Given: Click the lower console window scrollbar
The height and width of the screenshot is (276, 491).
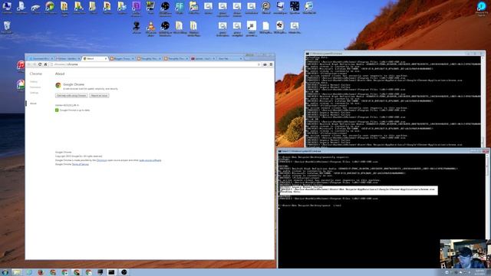Looking at the screenshot, I should pos(487,210).
